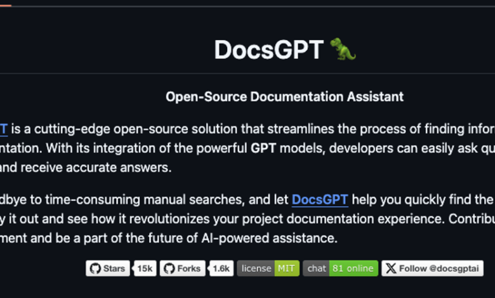The height and width of the screenshot is (298, 495).
Task: Open the DocsGPT link in second paragraph
Action: (x=320, y=200)
